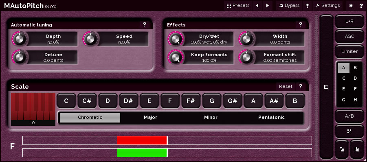Toggle the Bypass button
Viewport: 367px width, 162px height.
click(289, 6)
